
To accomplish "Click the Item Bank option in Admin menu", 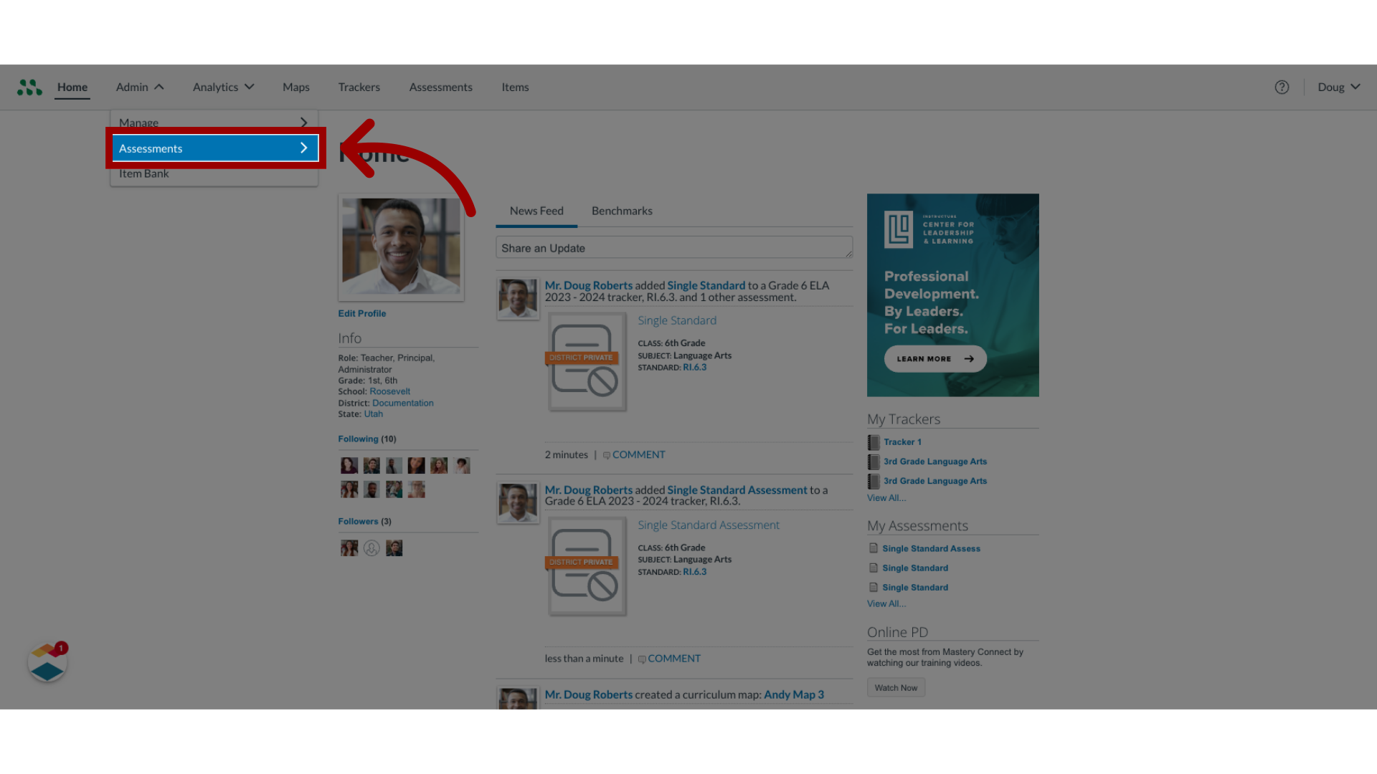I will click(143, 173).
